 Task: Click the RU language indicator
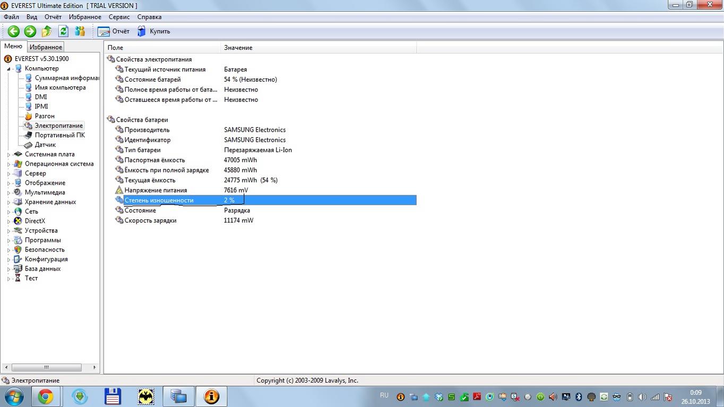[x=384, y=396]
